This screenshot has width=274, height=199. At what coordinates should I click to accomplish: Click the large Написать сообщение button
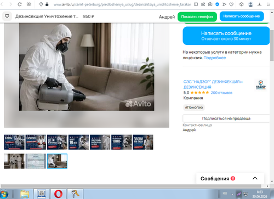[226, 36]
